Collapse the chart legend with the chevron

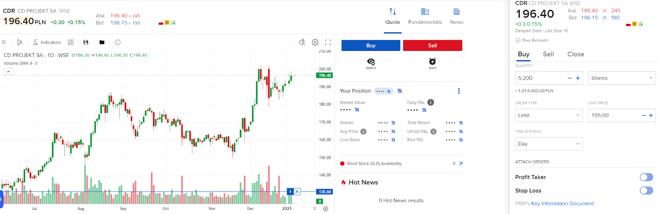pyautogui.click(x=9, y=71)
